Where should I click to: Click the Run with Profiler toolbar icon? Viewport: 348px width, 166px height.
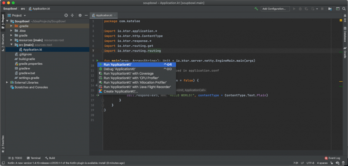313,8
